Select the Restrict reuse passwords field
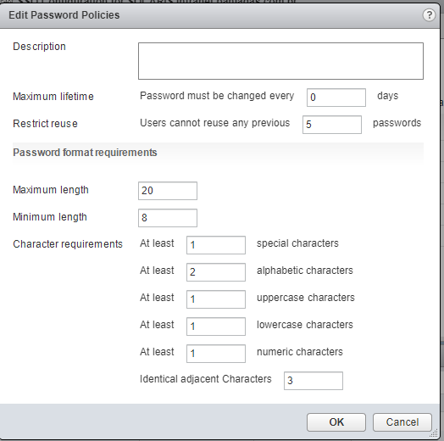The height and width of the screenshot is (441, 444). [332, 125]
